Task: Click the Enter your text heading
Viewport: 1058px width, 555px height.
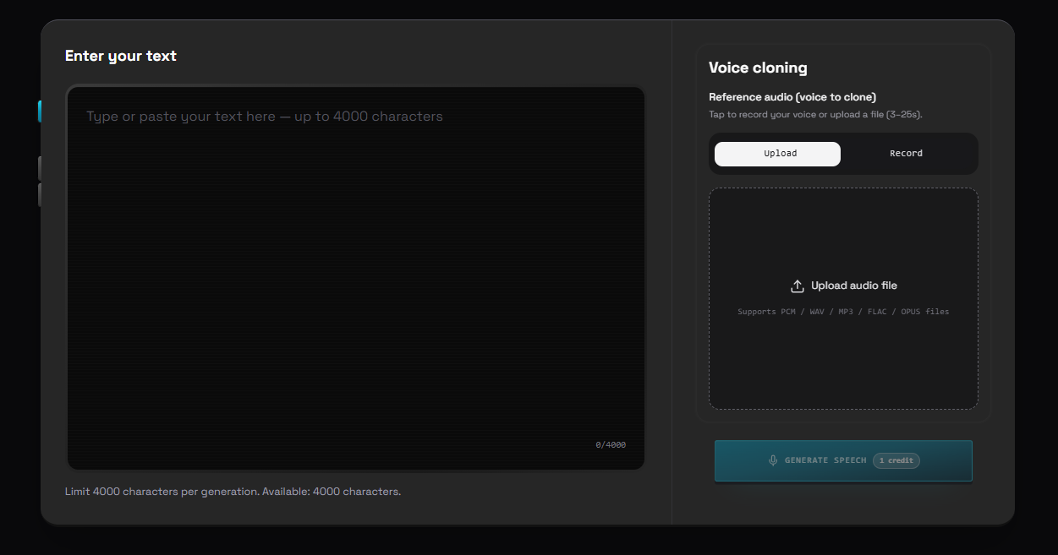Action: click(121, 56)
